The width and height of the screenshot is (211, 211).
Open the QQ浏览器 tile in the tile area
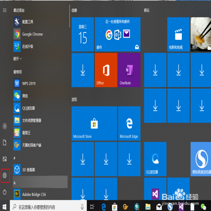pos(155,159)
